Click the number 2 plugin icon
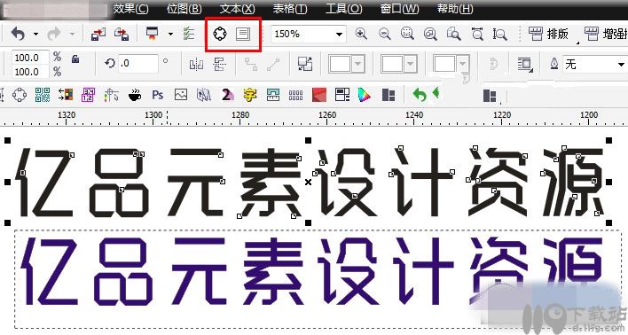628x335 pixels. pos(227,95)
